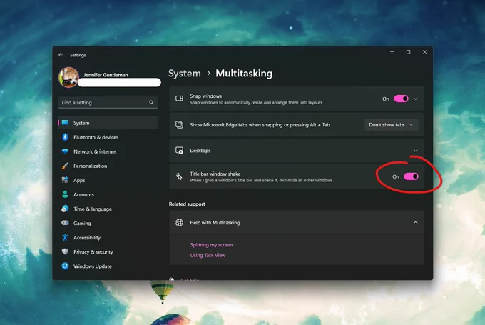Disable Title bar window shake toggle
Image resolution: width=485 pixels, height=325 pixels.
(411, 176)
